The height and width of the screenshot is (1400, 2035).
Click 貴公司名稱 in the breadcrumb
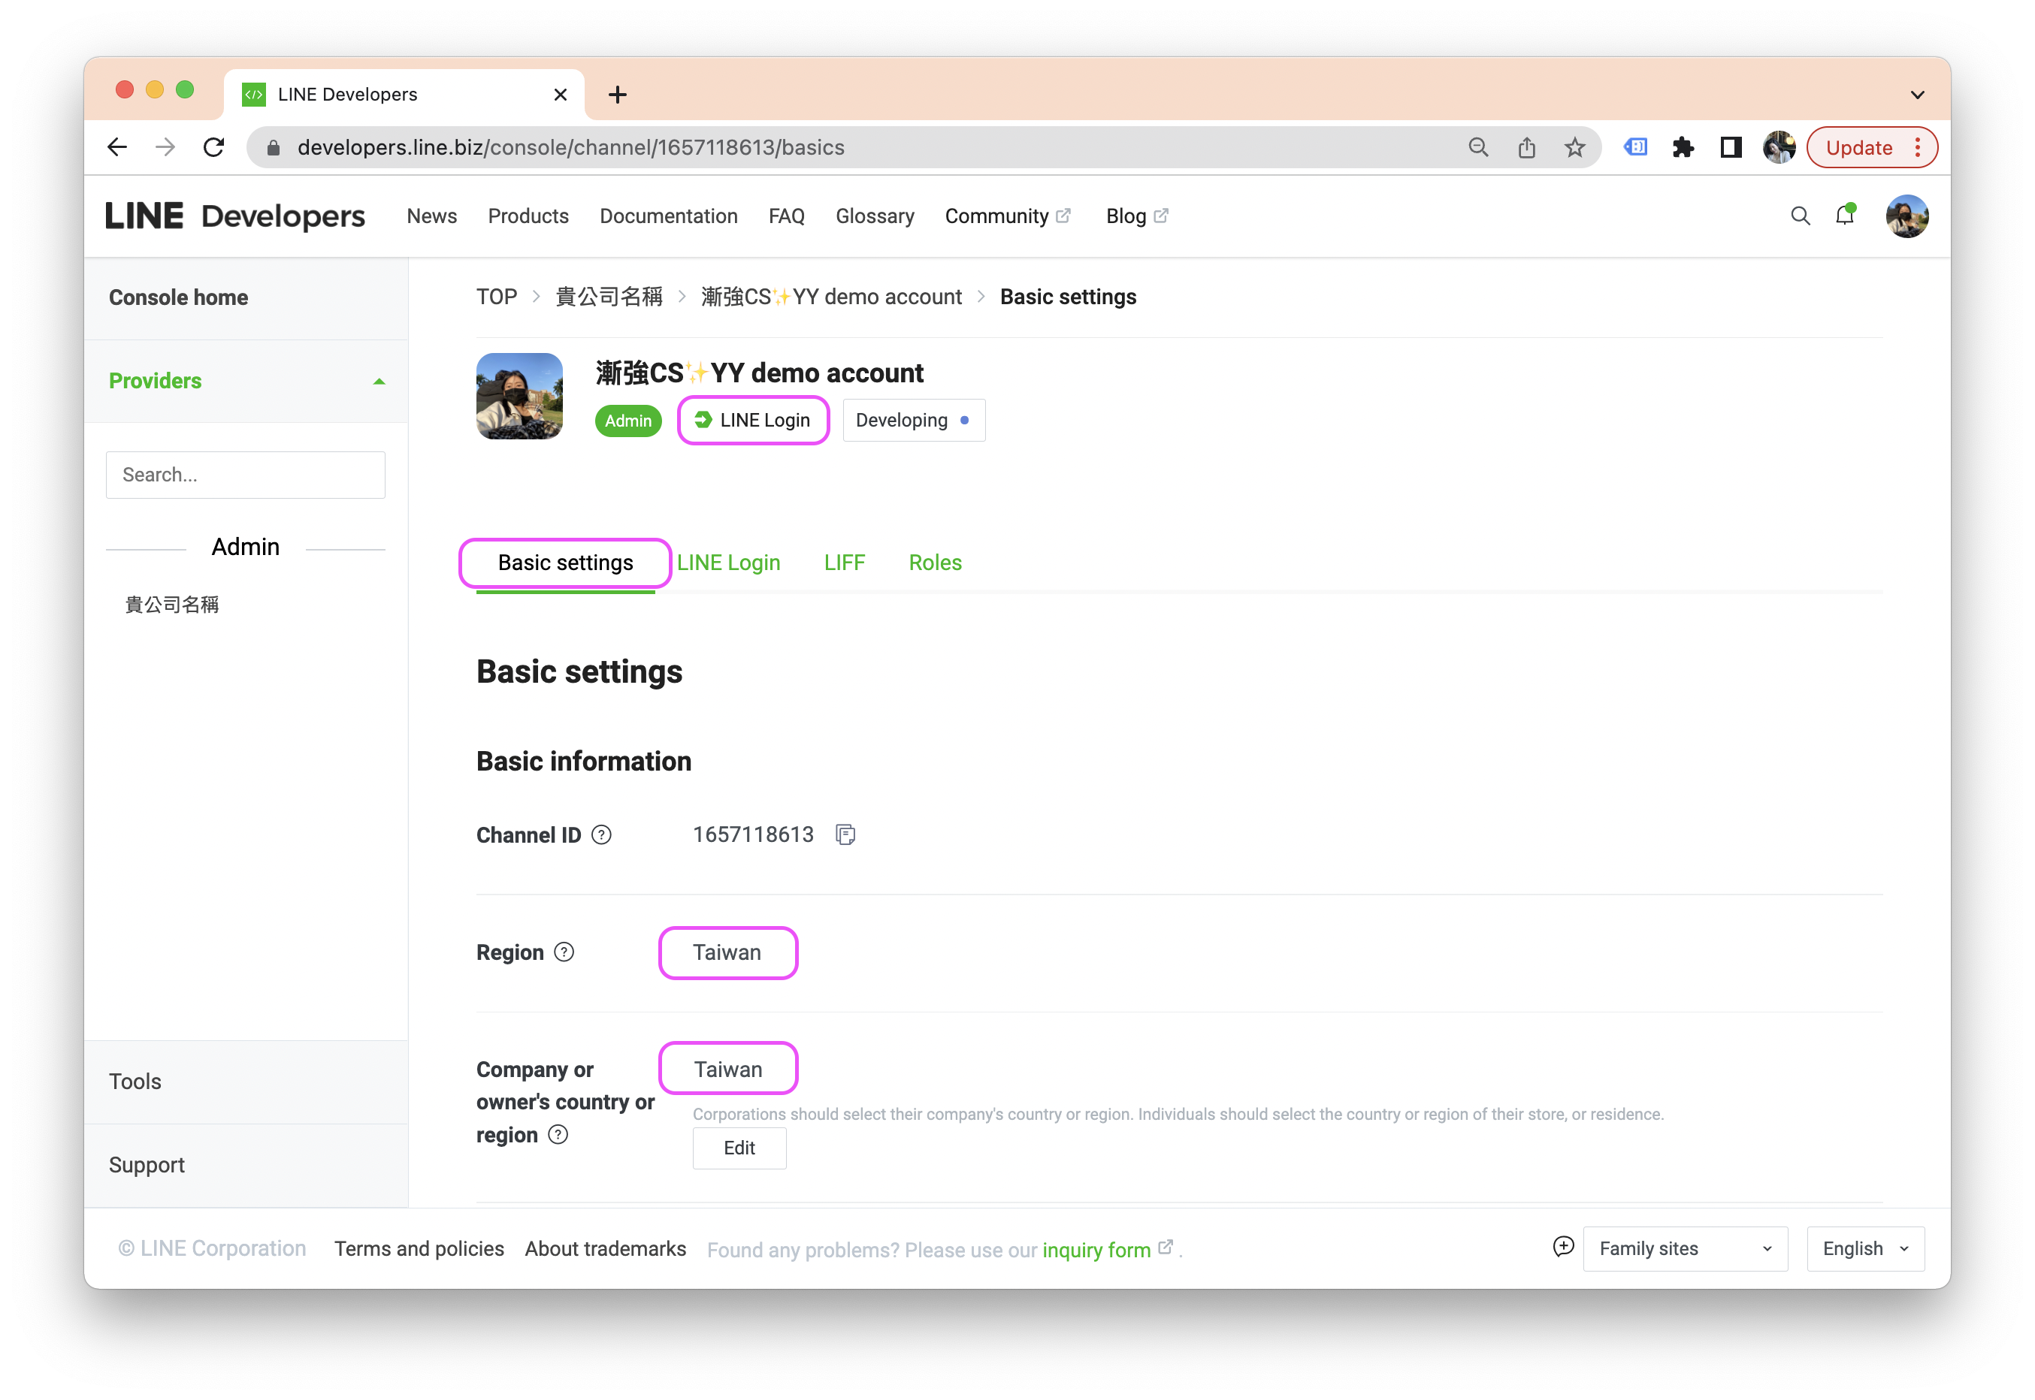(x=609, y=297)
